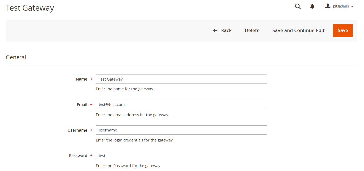Select the Username input field

pyautogui.click(x=181, y=130)
